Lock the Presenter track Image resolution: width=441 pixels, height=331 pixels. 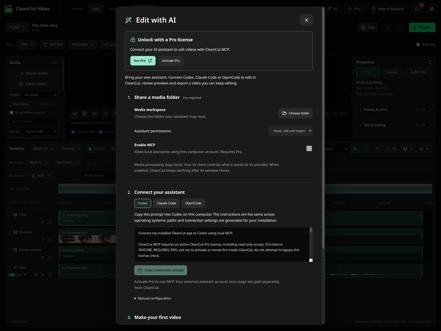tap(50, 240)
